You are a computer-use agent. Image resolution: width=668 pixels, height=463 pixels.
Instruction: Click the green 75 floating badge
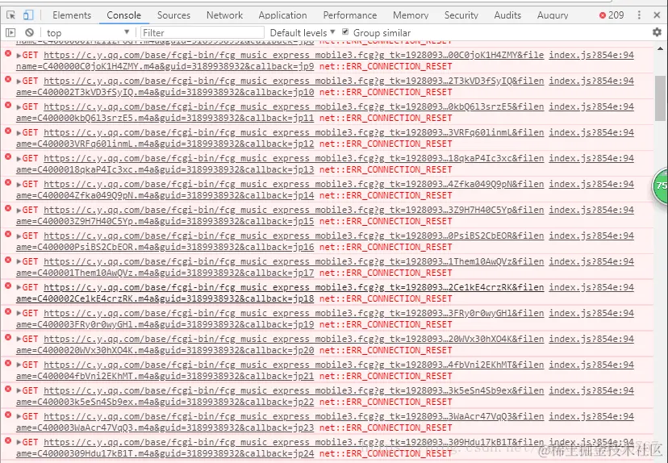[x=660, y=186]
